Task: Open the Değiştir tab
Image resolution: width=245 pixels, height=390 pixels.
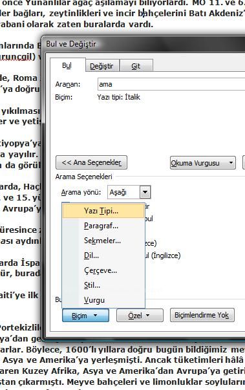Action: pyautogui.click(x=102, y=66)
